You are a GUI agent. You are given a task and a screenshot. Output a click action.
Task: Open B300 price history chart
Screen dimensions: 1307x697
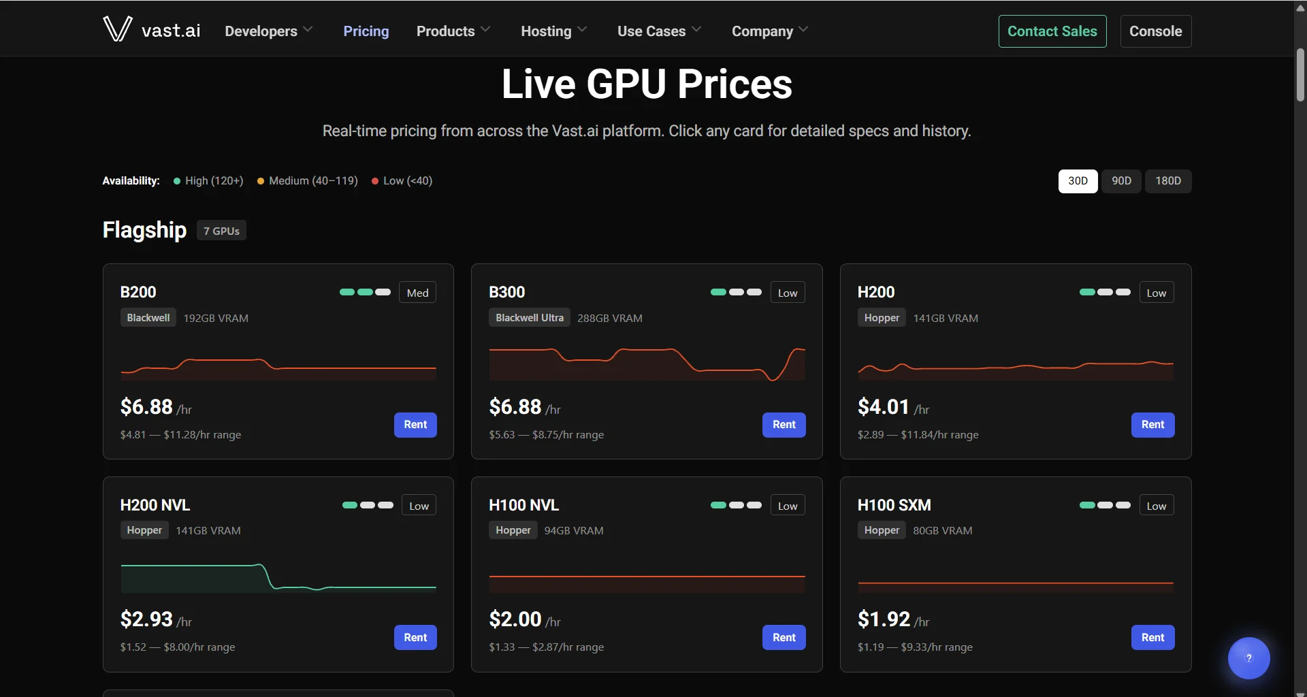point(647,364)
